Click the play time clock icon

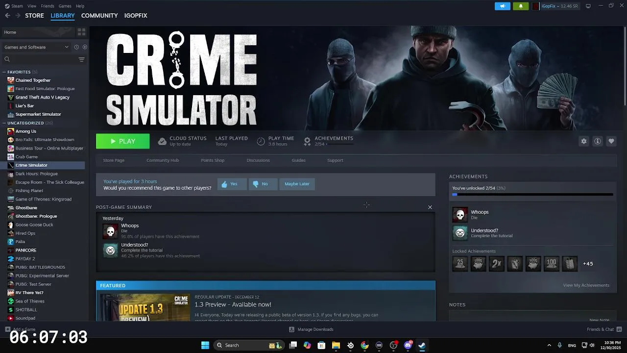[x=261, y=141]
